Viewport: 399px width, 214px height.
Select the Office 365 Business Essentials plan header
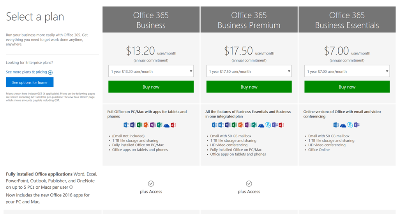[x=347, y=20]
